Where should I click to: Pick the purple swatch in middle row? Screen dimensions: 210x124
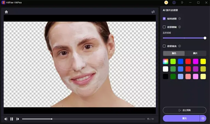[x=196, y=69]
